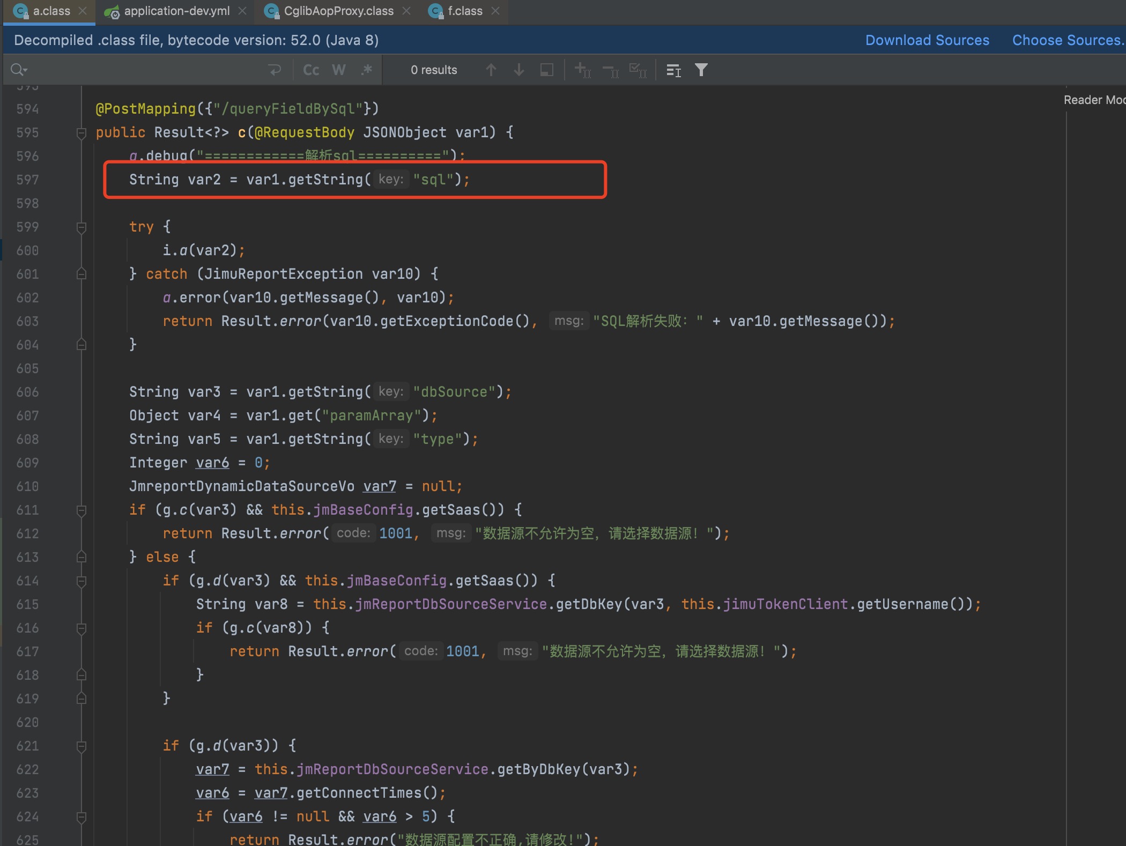Image resolution: width=1126 pixels, height=846 pixels.
Task: Click "type" string on line 608
Action: click(438, 439)
